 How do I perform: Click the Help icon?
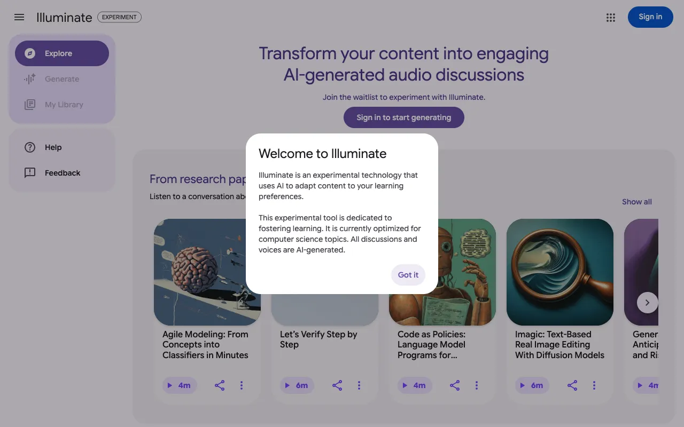point(30,147)
